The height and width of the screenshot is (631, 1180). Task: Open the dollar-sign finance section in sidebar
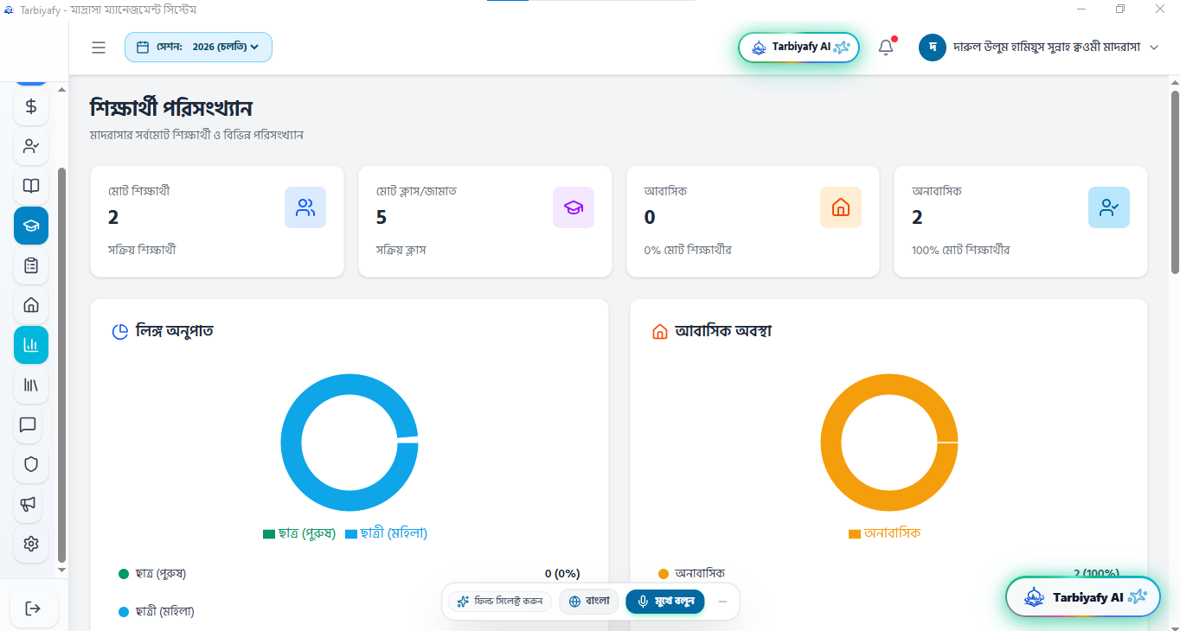point(31,106)
